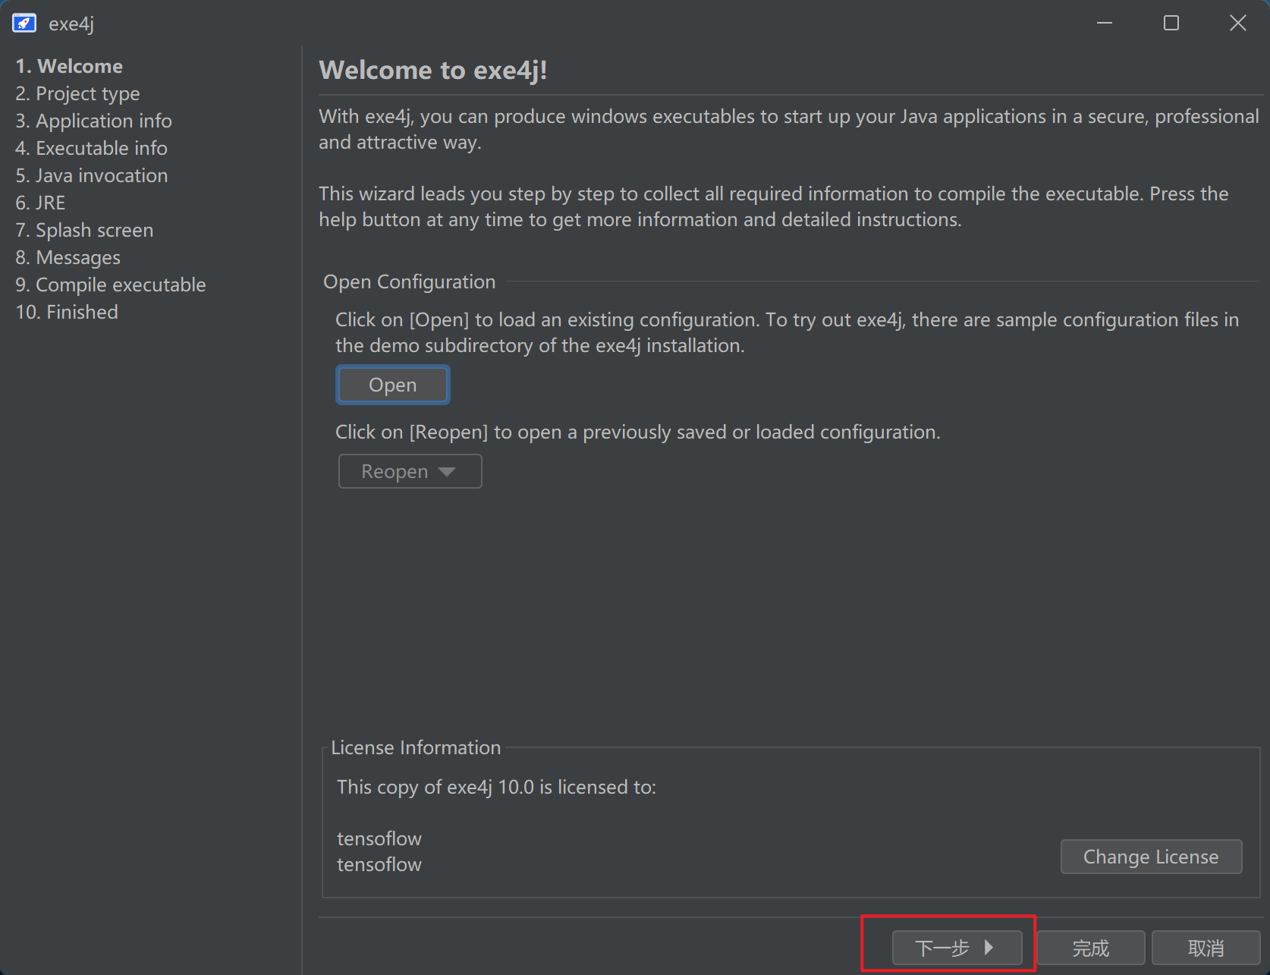Select the Welcome step in sidebar

point(69,66)
